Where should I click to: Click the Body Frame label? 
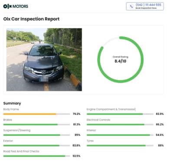pyautogui.click(x=11, y=109)
